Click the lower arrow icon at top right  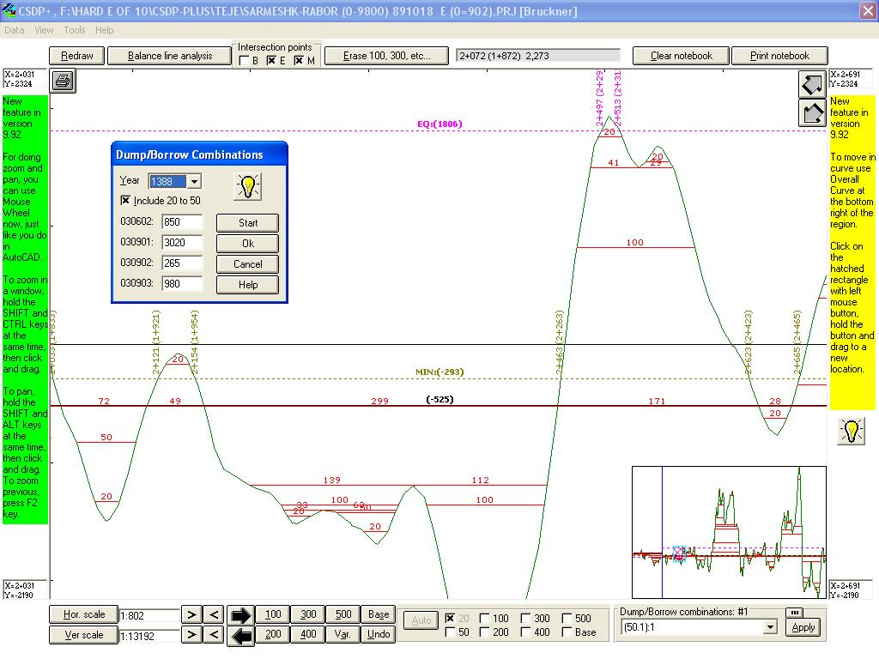coord(812,112)
